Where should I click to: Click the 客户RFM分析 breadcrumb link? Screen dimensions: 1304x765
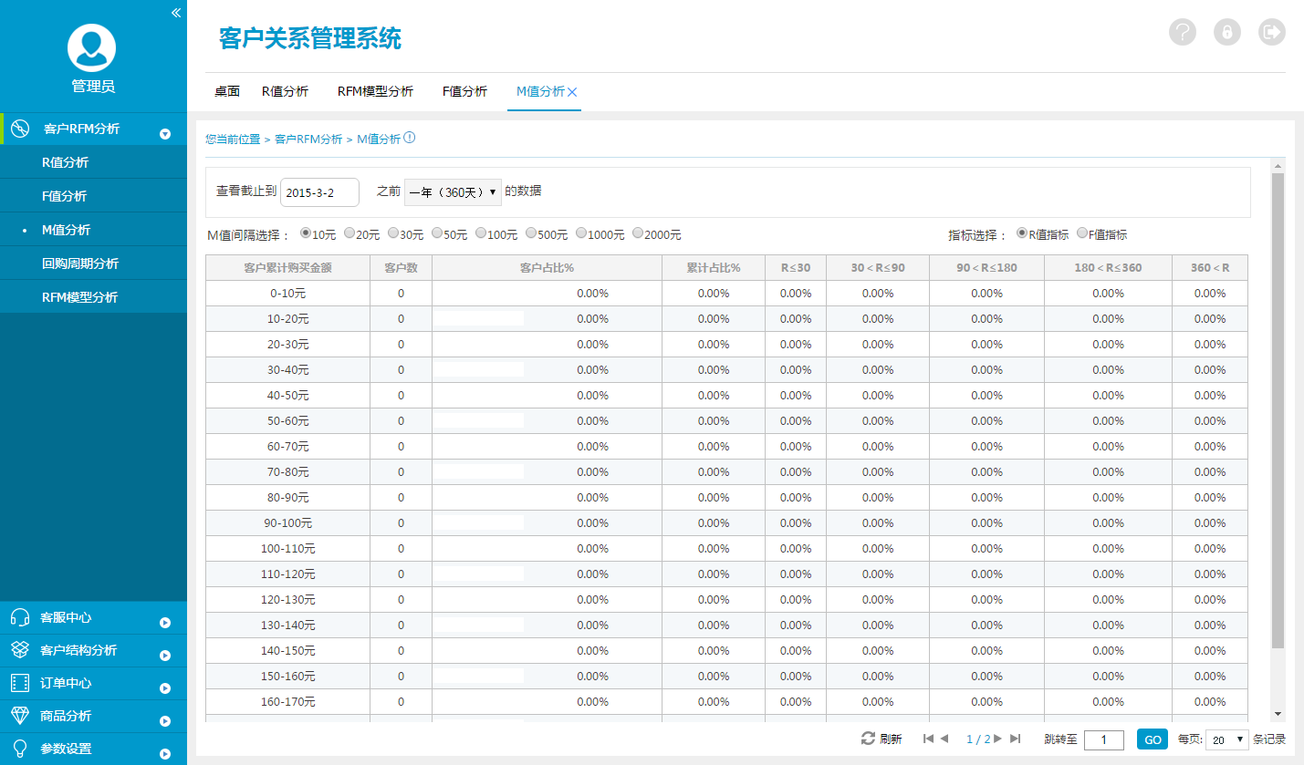click(308, 139)
